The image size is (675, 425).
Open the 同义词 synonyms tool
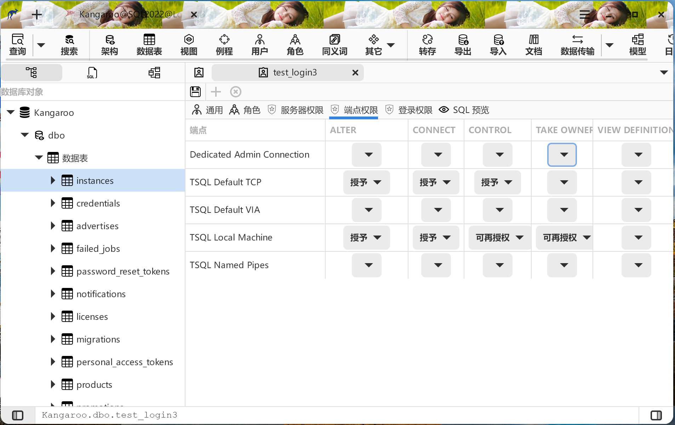334,45
